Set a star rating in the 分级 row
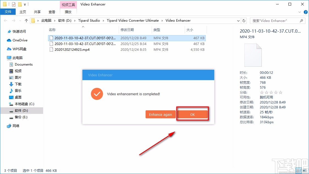Viewport: 309px width, 174px height. pyautogui.click(x=271, y=92)
